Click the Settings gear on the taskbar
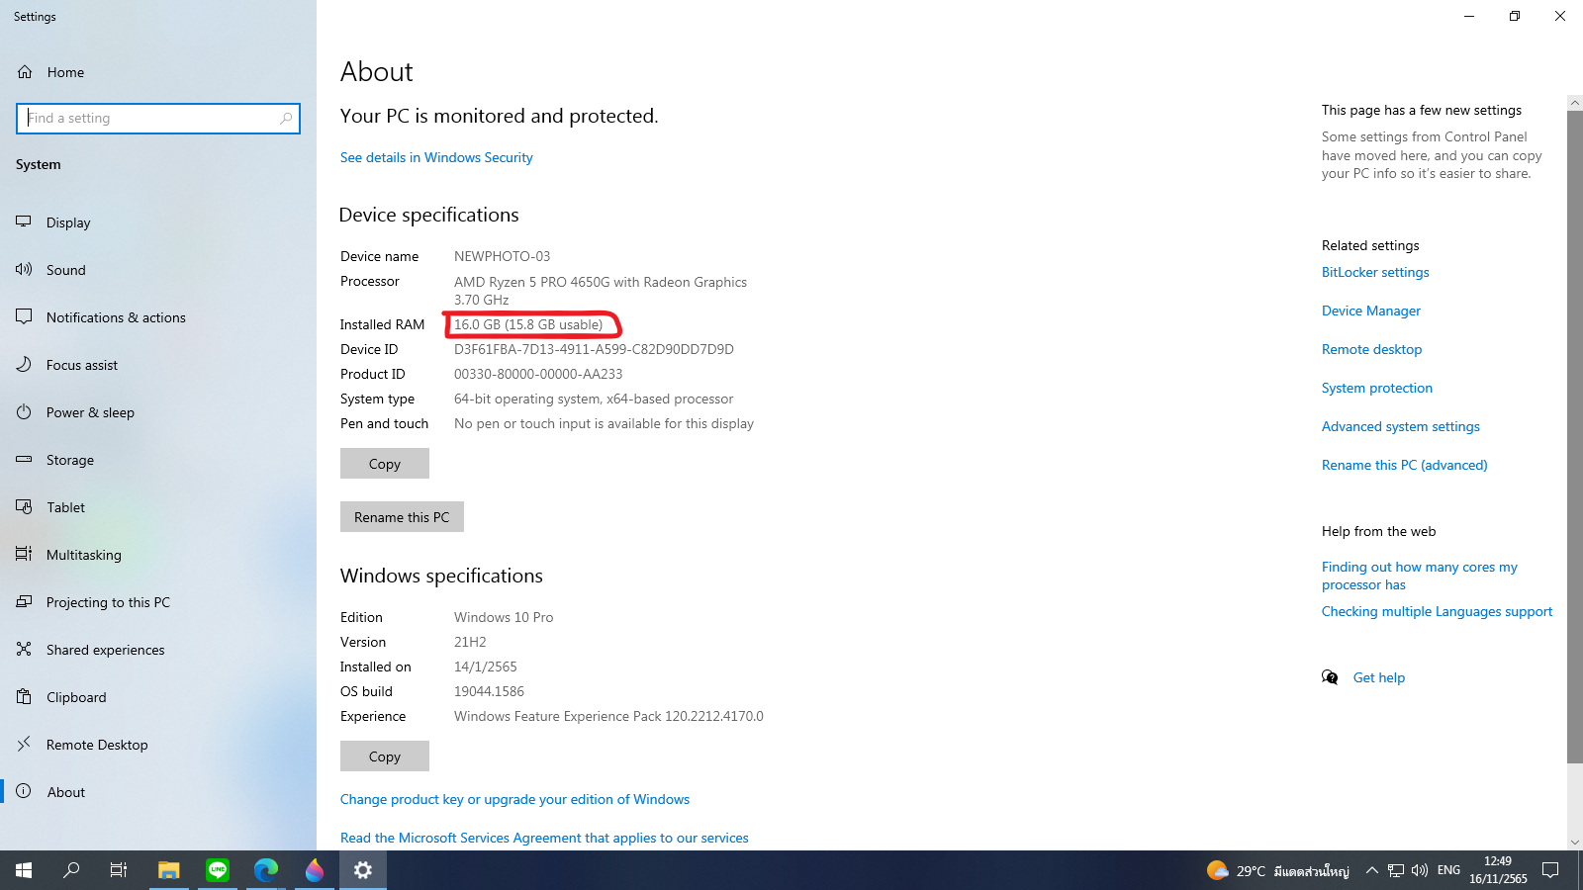Screen dimensions: 1583x890 pos(363,870)
